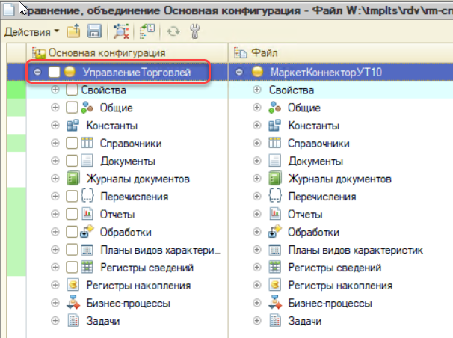
Task: Select Отчеты in the Файл tree
Action: pyautogui.click(x=305, y=215)
